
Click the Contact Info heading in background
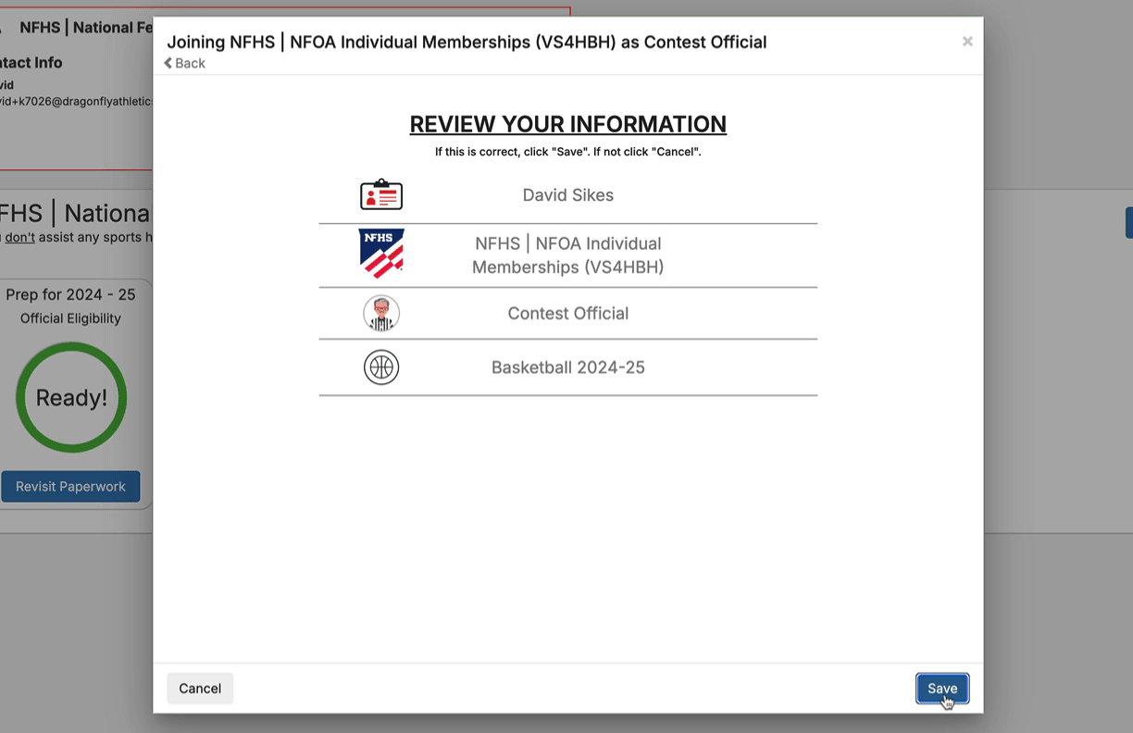[x=31, y=63]
